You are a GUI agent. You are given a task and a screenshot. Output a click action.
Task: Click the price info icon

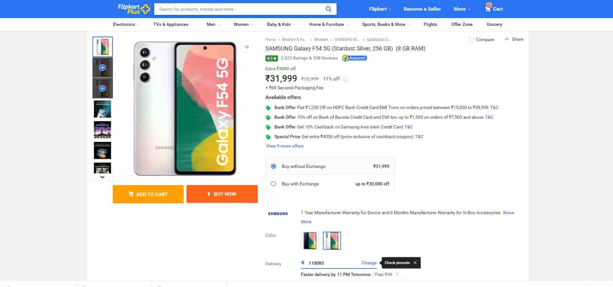point(345,79)
